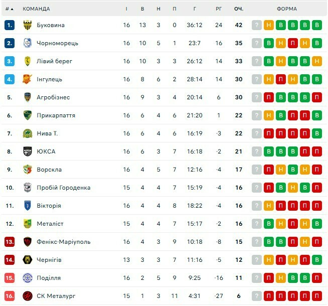Sort table by the # rank column

coord(9,9)
